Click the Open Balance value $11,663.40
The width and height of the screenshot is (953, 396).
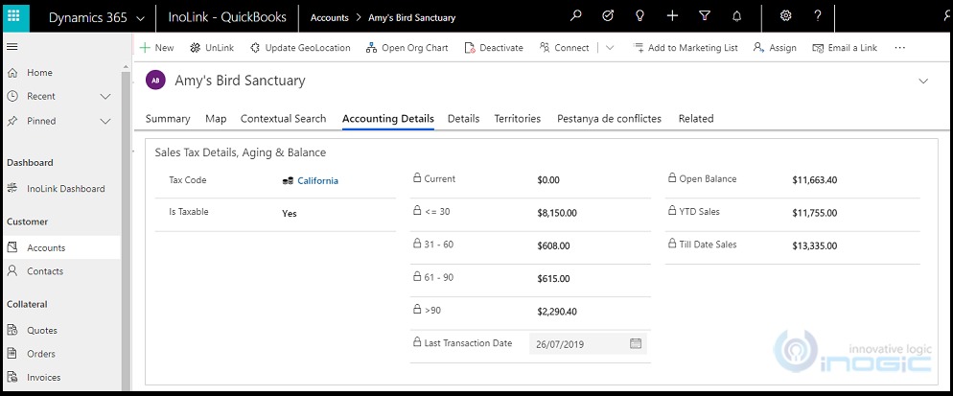(x=815, y=180)
